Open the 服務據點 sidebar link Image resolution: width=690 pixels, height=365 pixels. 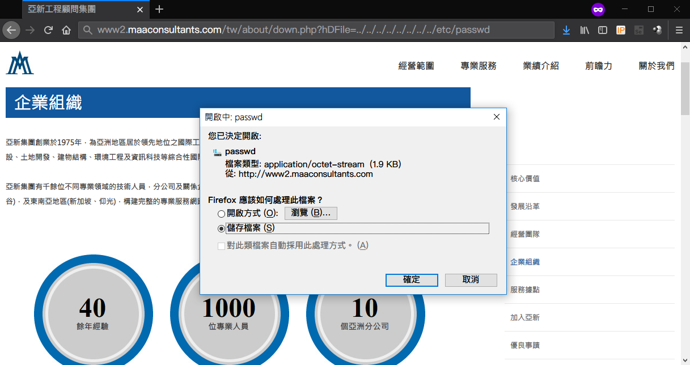click(525, 290)
